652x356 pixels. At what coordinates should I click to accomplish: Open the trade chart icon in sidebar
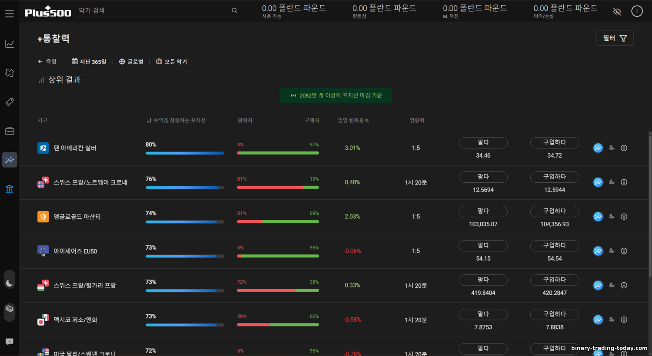pyautogui.click(x=10, y=44)
